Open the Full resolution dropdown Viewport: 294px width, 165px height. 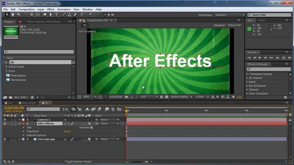(x=149, y=97)
